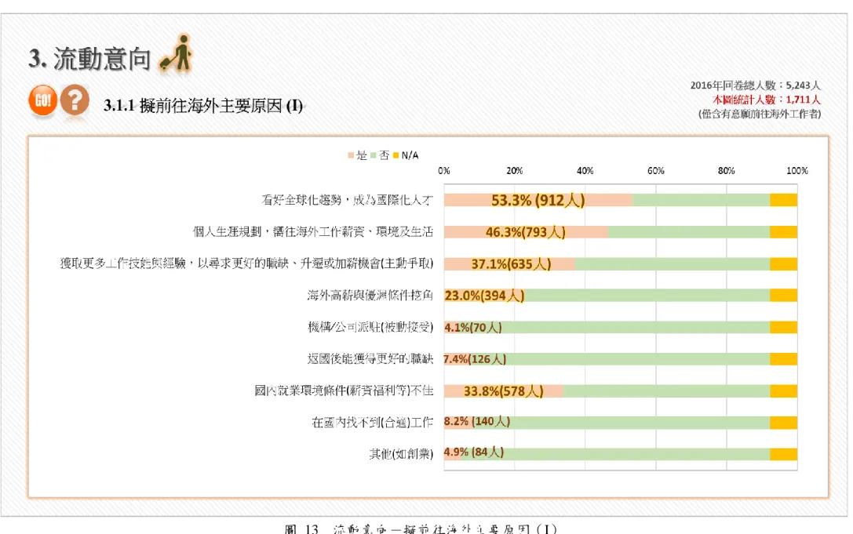The image size is (853, 534).
Task: Click the traveler with suitcase icon
Action: click(x=177, y=53)
